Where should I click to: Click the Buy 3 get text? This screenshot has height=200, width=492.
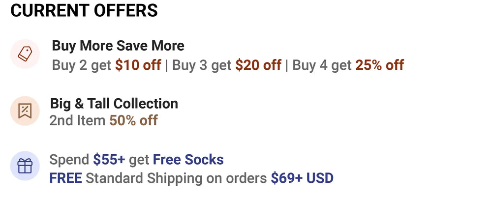(x=202, y=65)
